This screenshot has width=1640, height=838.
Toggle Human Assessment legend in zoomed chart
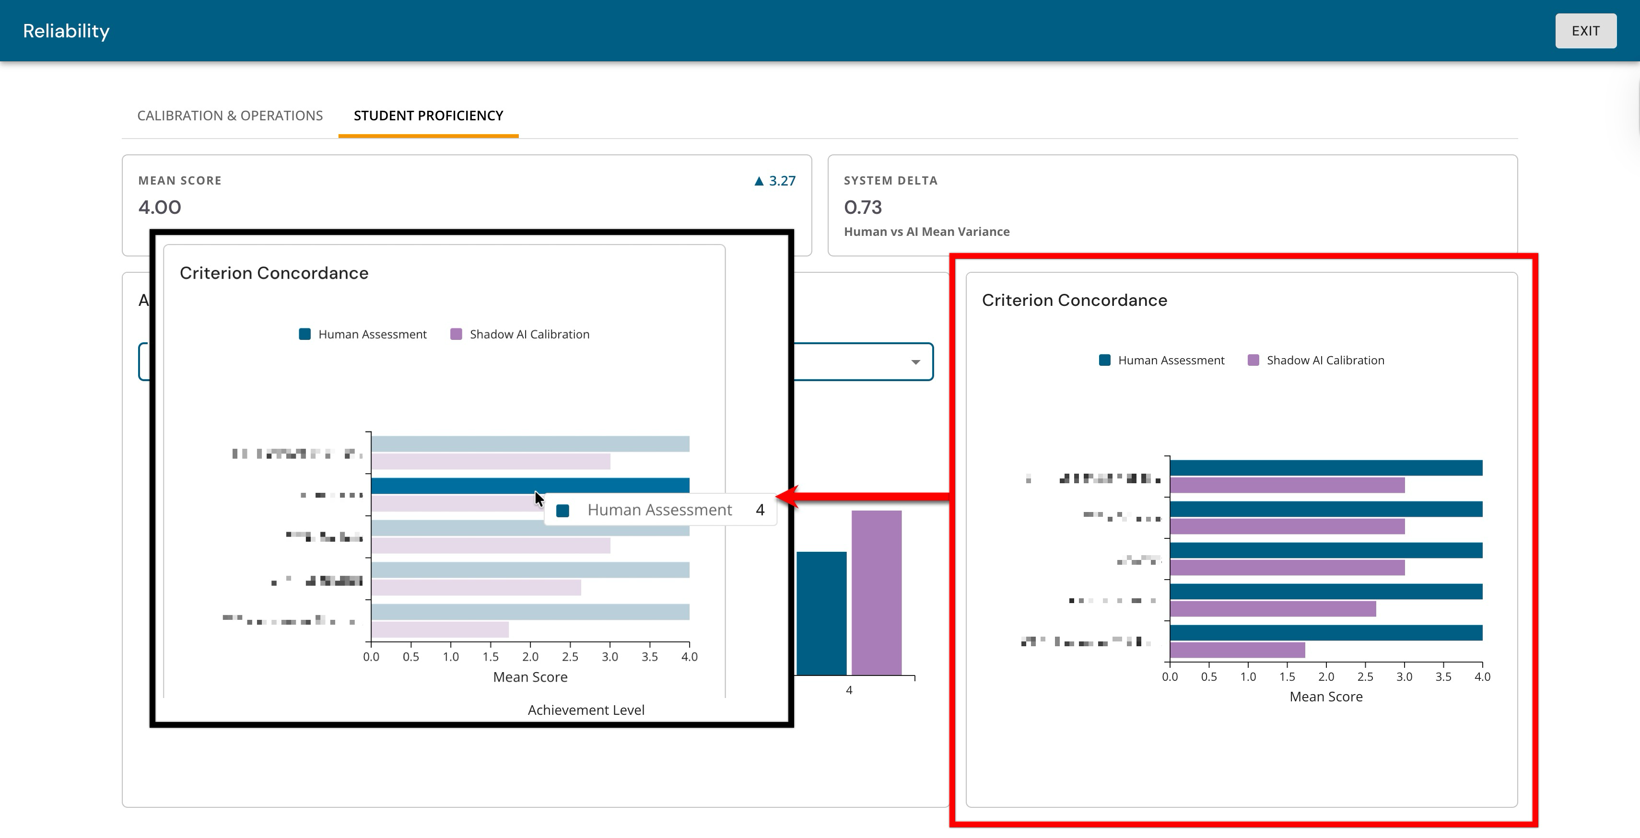[363, 334]
